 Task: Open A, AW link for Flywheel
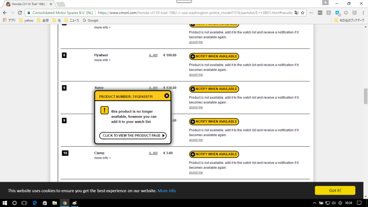(153, 55)
